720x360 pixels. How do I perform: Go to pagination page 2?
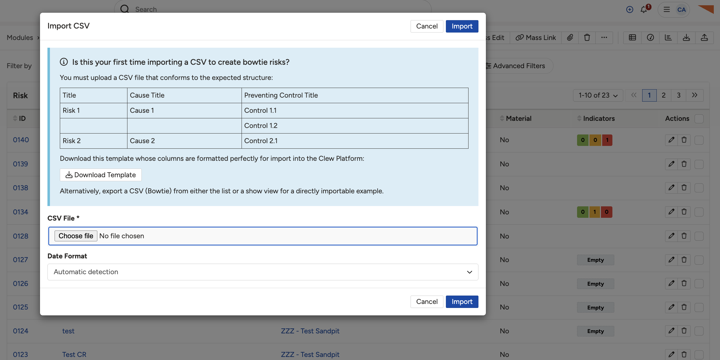tap(664, 95)
